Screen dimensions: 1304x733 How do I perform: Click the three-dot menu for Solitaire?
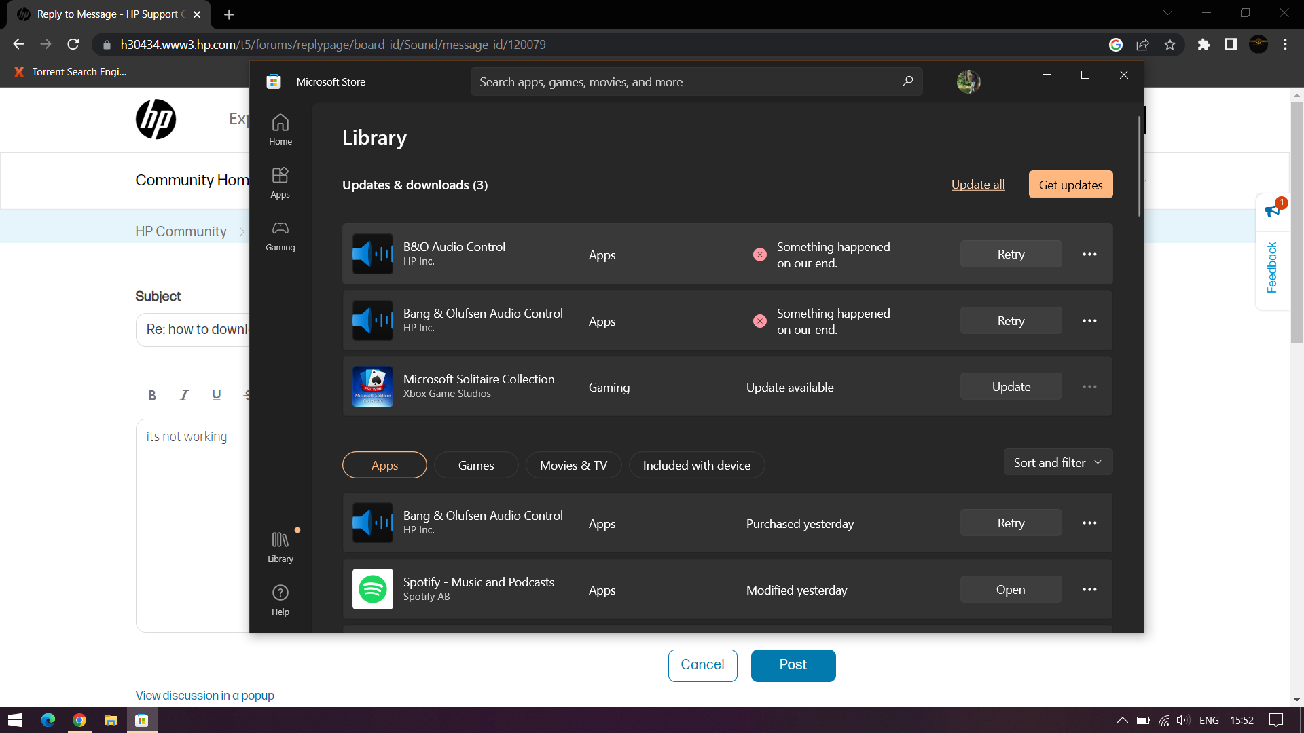coord(1090,387)
